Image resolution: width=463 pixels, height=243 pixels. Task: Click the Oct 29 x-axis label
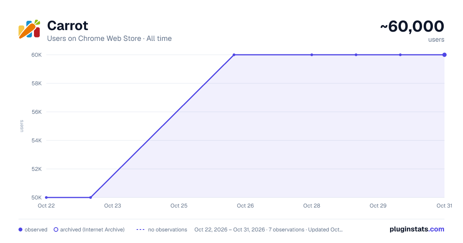click(x=378, y=206)
